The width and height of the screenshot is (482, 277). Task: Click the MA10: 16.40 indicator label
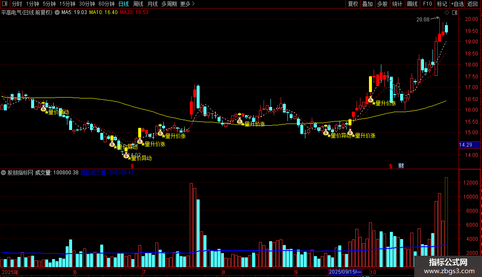[x=103, y=13]
